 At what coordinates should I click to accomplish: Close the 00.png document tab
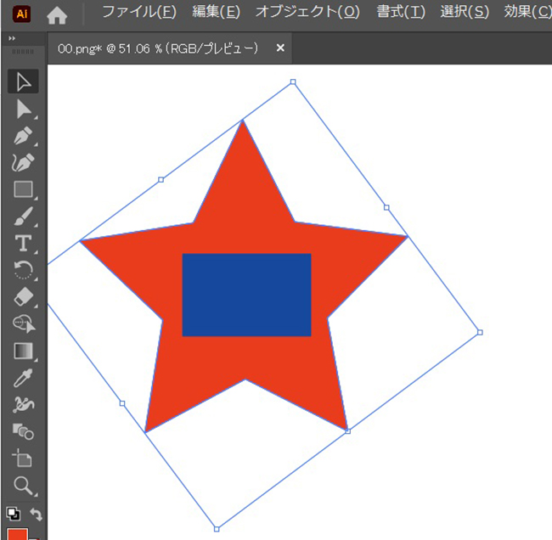[x=280, y=48]
